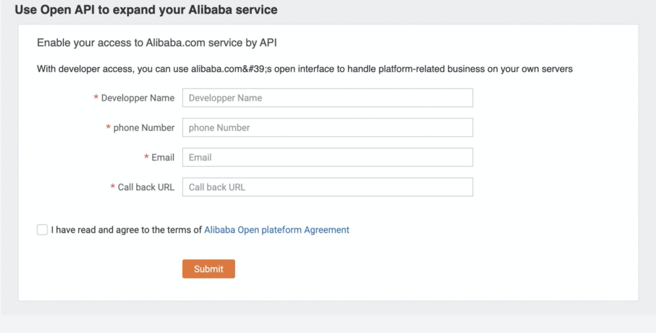This screenshot has width=656, height=333.
Task: Click the red asterisk beside phone Number
Action: [x=108, y=127]
